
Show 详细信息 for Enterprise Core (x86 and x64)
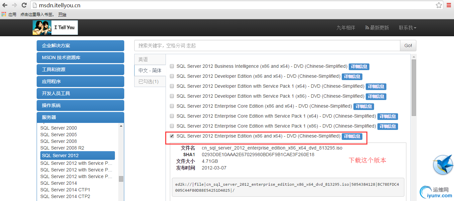pos(364,106)
